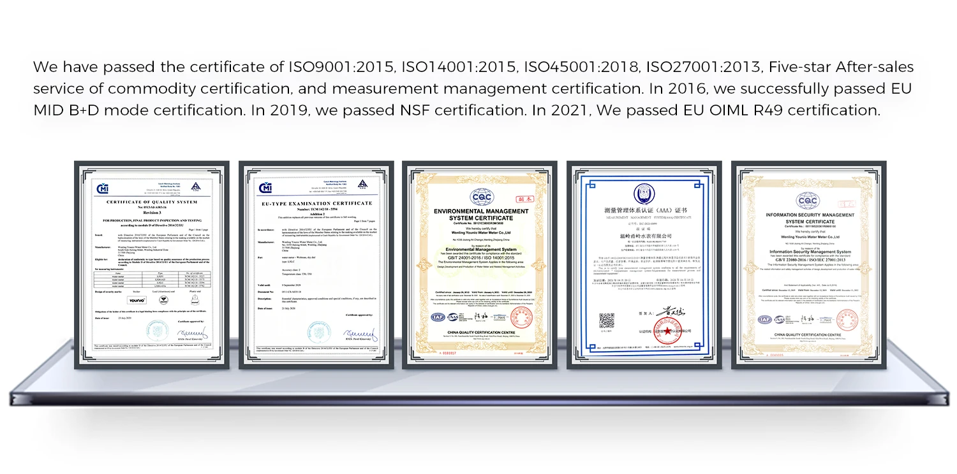The width and height of the screenshot is (957, 474).
Task: Click the "CERTIFICATE OF QUALITY SYSTEM" heading
Action: [151, 201]
